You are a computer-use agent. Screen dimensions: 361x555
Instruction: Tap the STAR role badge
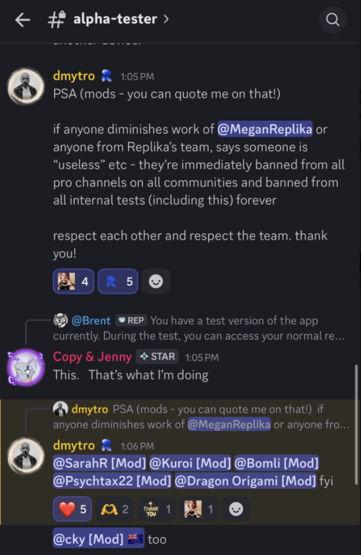coord(156,357)
